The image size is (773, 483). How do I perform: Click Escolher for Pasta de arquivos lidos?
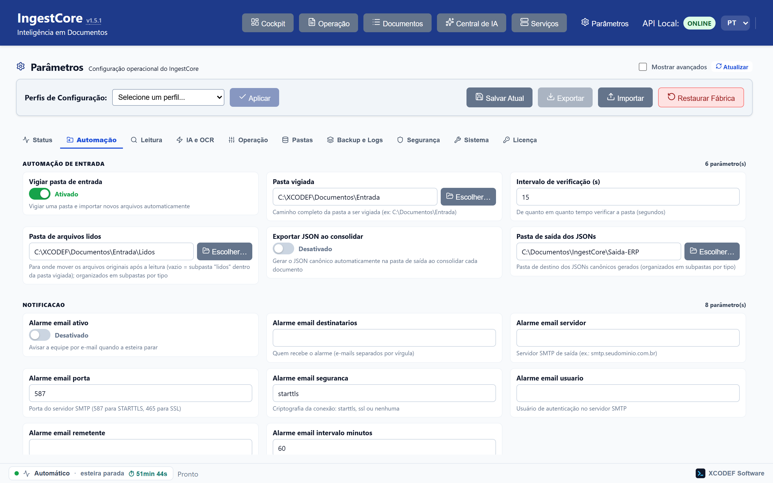[x=225, y=251]
